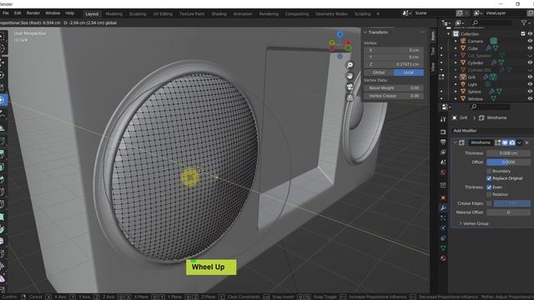Open the Particles properties tab icon
The height and width of the screenshot is (300, 534).
click(443, 217)
